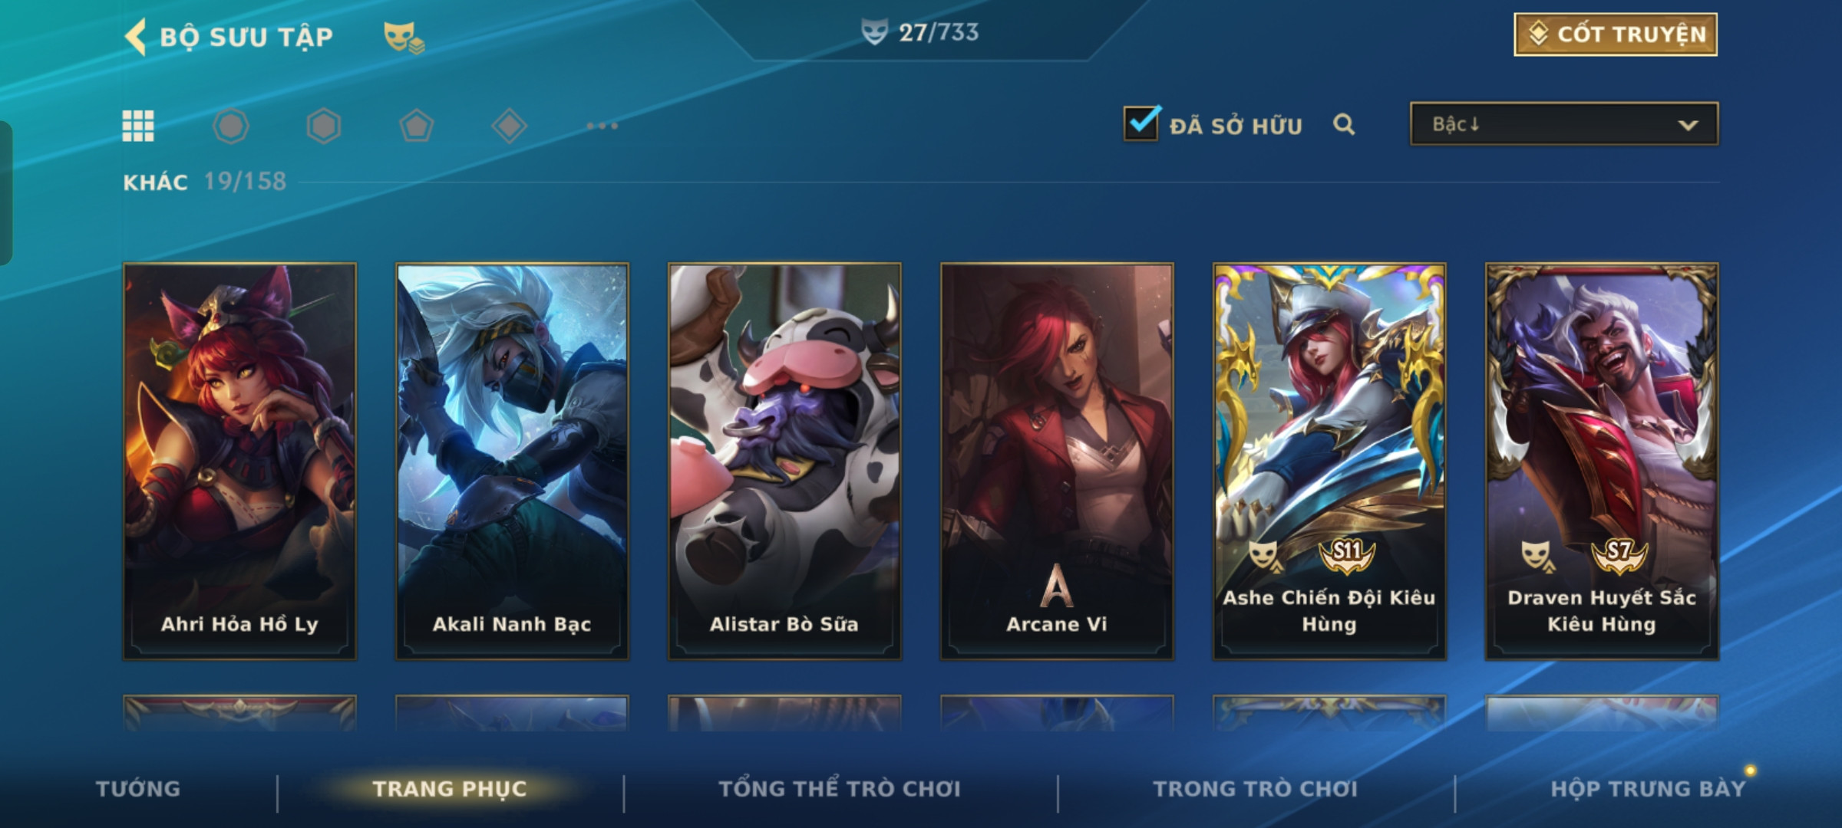Viewport: 1842px width, 828px height.
Task: Filter by the hexagon rarity icon
Action: 324,126
